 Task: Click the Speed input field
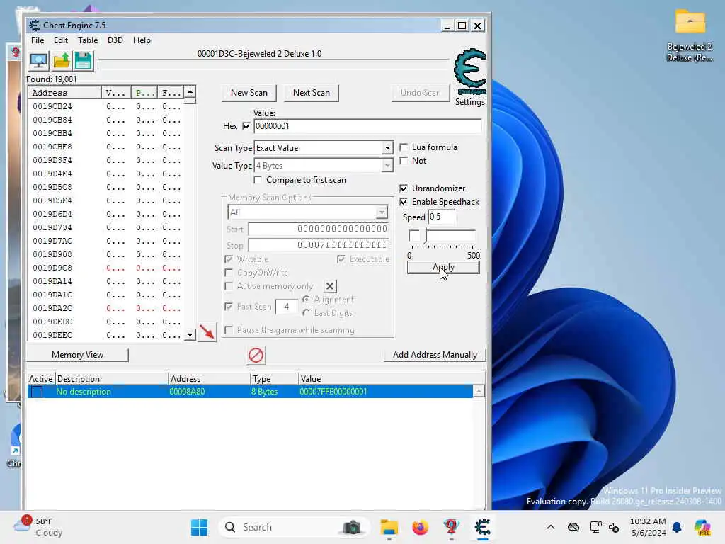click(x=441, y=217)
